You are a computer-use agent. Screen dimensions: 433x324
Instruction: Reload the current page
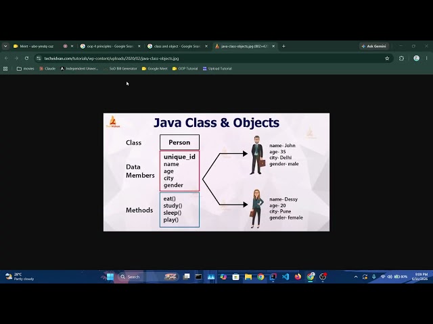click(26, 59)
